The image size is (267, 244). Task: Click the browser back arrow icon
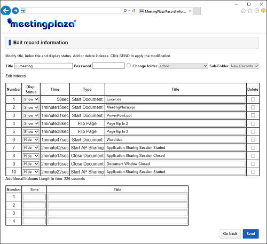click(x=6, y=11)
